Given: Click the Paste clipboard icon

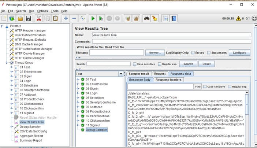Looking at the screenshot, I should (x=55, y=18).
